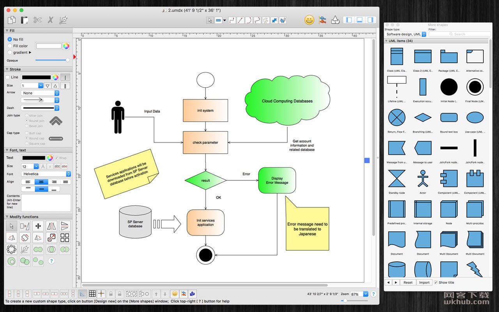Collapse the Modify functions section
The height and width of the screenshot is (312, 499).
pyautogui.click(x=7, y=217)
